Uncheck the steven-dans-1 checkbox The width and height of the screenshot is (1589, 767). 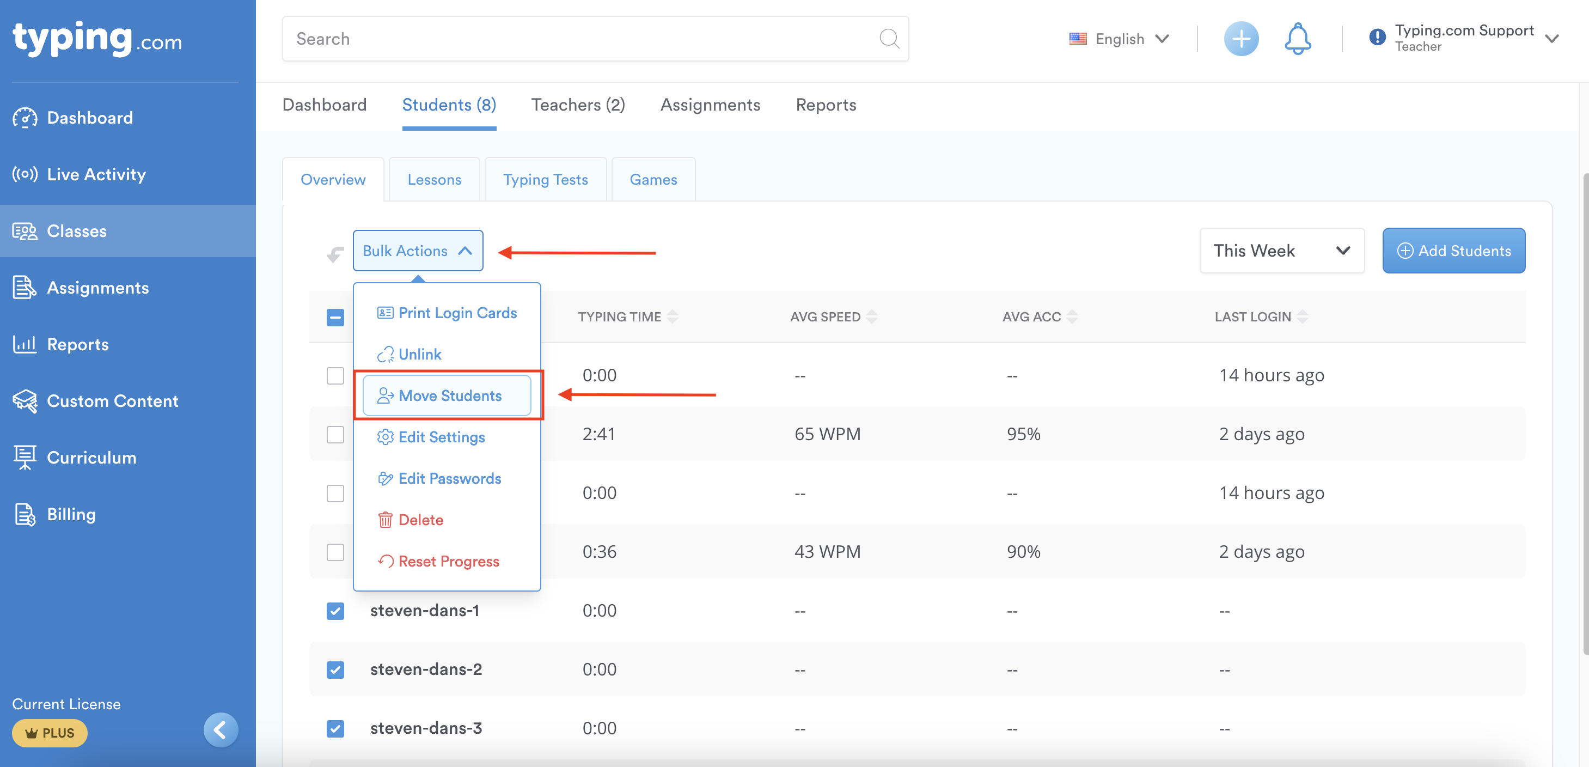[335, 611]
